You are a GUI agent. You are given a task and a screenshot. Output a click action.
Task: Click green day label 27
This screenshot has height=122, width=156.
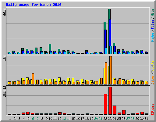coord(128,119)
